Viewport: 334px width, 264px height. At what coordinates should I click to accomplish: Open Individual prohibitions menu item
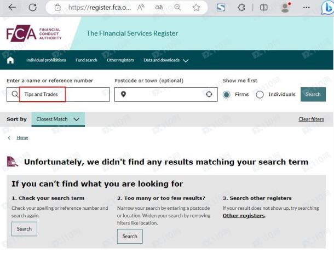[x=46, y=60]
